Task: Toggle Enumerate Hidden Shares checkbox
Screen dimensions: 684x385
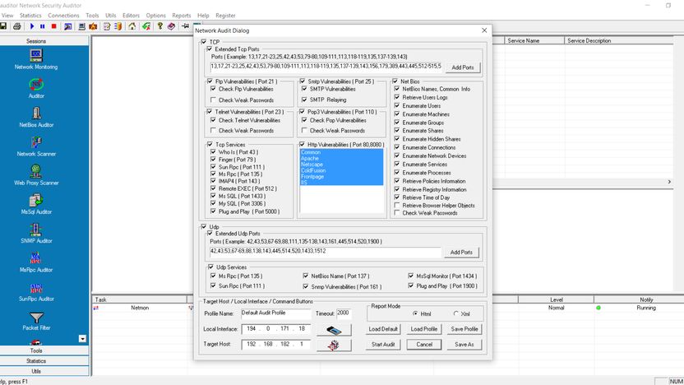Action: click(397, 139)
